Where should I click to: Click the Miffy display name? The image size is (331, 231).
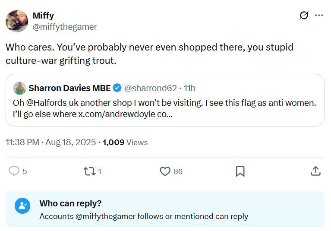click(43, 16)
